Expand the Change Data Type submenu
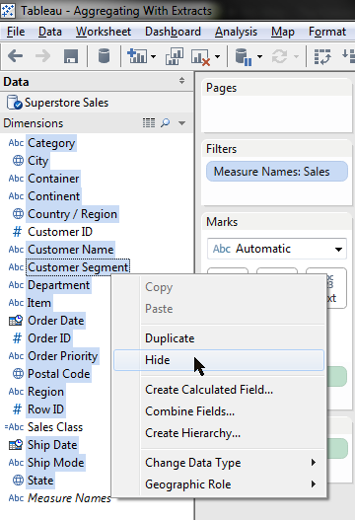 pyautogui.click(x=314, y=463)
